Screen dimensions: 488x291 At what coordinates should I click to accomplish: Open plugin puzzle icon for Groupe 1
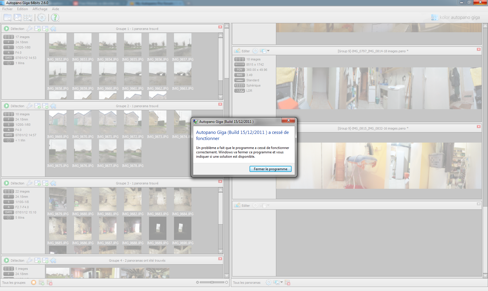(x=53, y=29)
